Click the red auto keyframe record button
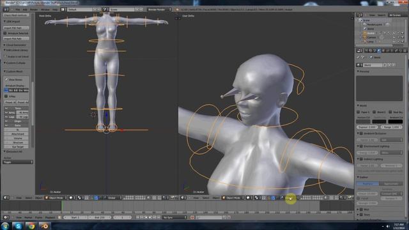 click(x=192, y=217)
